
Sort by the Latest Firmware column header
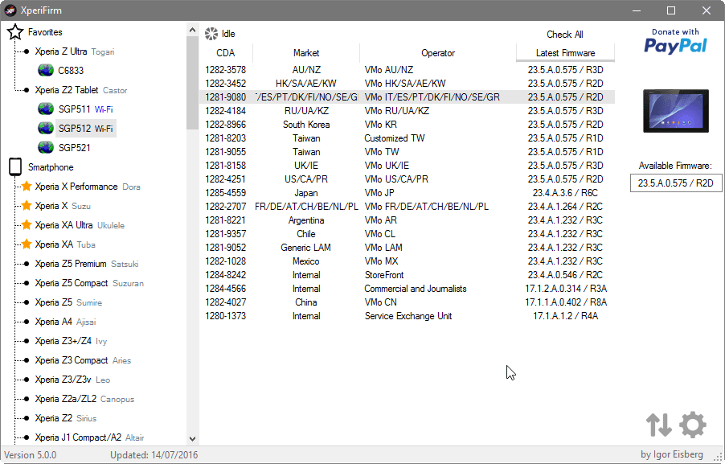(566, 53)
